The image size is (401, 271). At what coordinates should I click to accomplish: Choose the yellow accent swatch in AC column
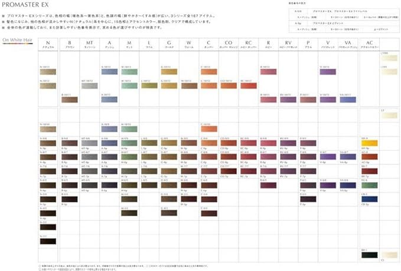[x=370, y=143]
